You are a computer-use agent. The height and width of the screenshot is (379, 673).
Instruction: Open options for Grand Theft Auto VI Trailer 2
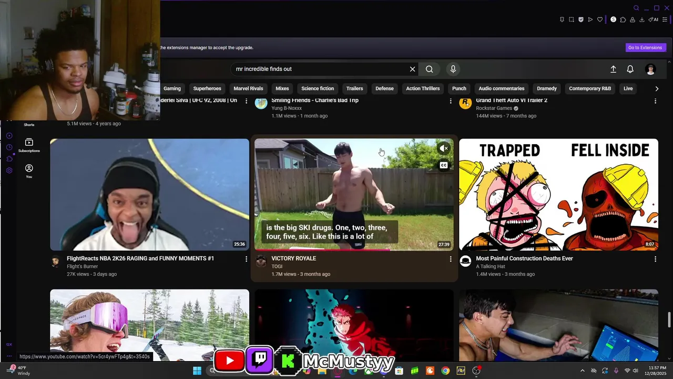tap(655, 101)
